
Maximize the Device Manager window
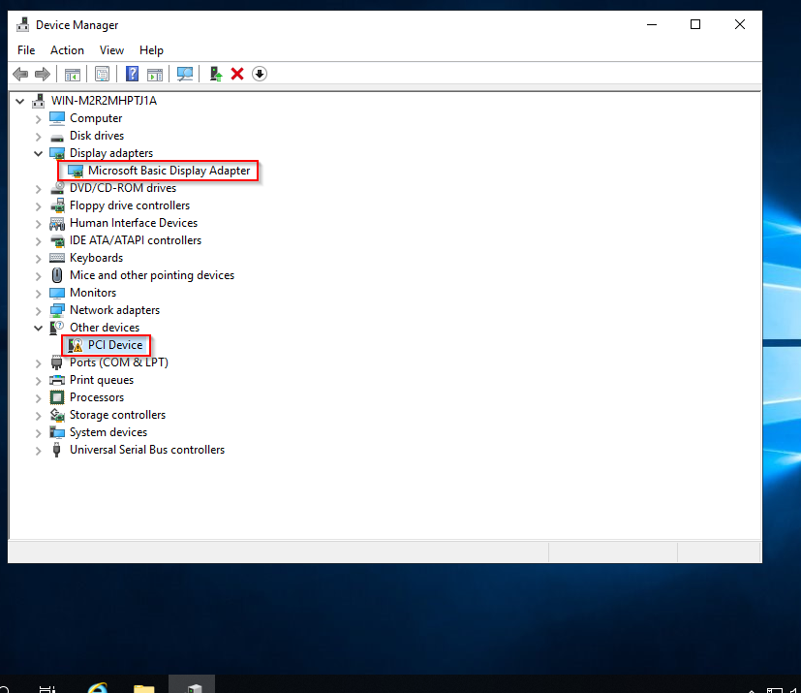pyautogui.click(x=695, y=24)
